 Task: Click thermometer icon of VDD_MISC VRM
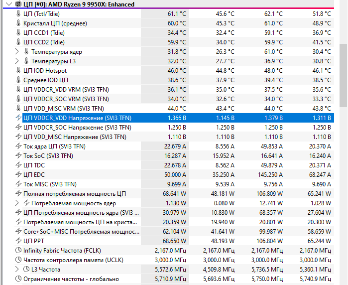pos(18,108)
